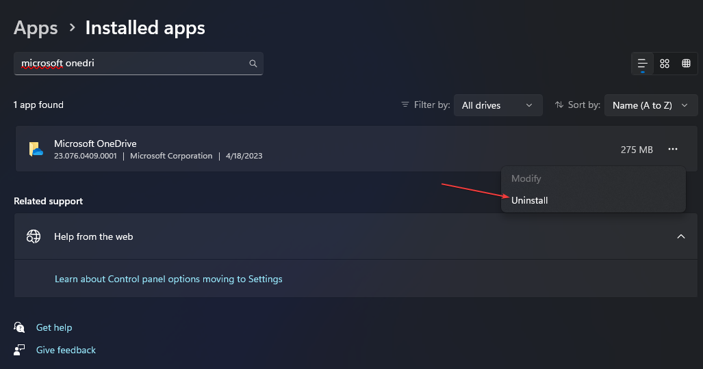Click the Get help headset icon
This screenshot has width=703, height=369.
[20, 328]
